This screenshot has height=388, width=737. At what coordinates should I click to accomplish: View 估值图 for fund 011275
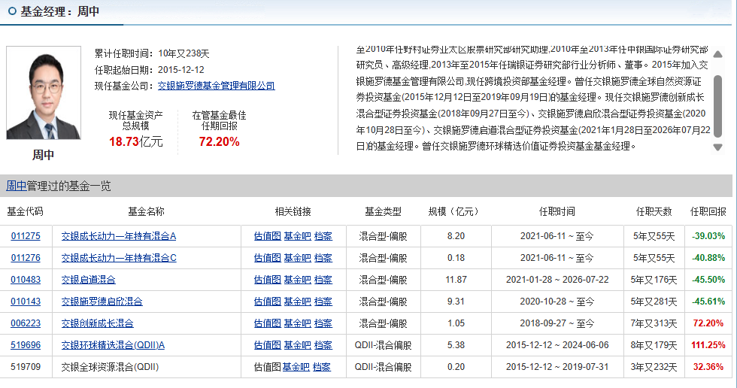(x=268, y=236)
